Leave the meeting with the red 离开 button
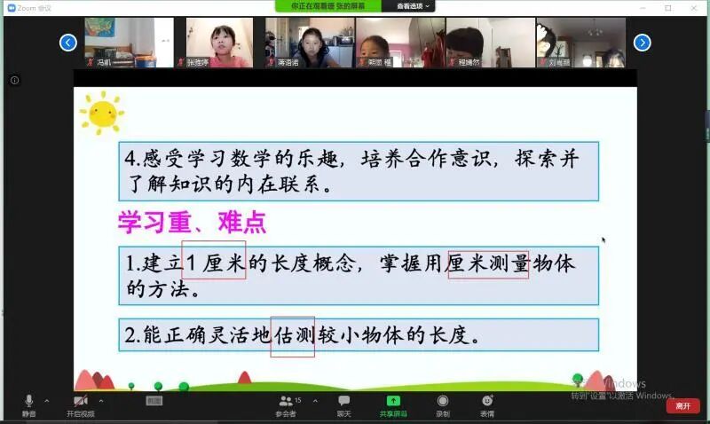The width and height of the screenshot is (710, 424). click(682, 406)
